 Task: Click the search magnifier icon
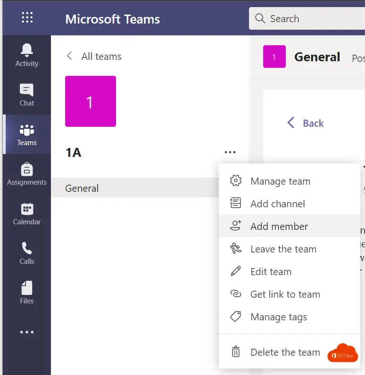[260, 18]
